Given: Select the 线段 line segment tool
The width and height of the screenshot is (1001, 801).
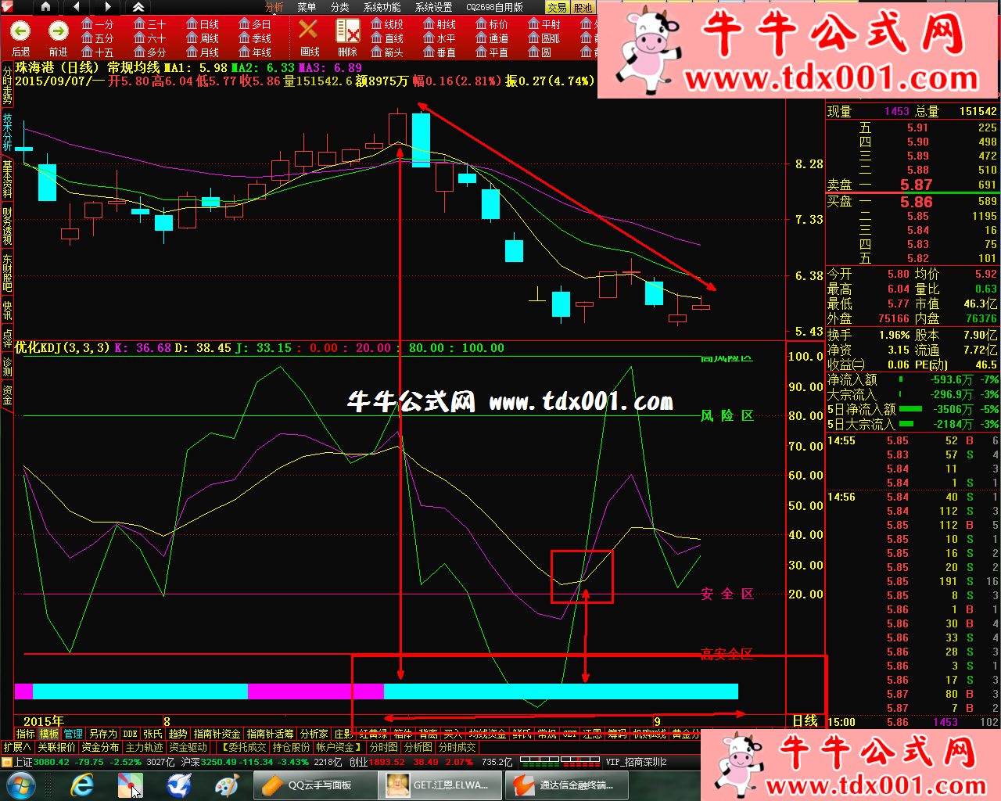Looking at the screenshot, I should 387,24.
